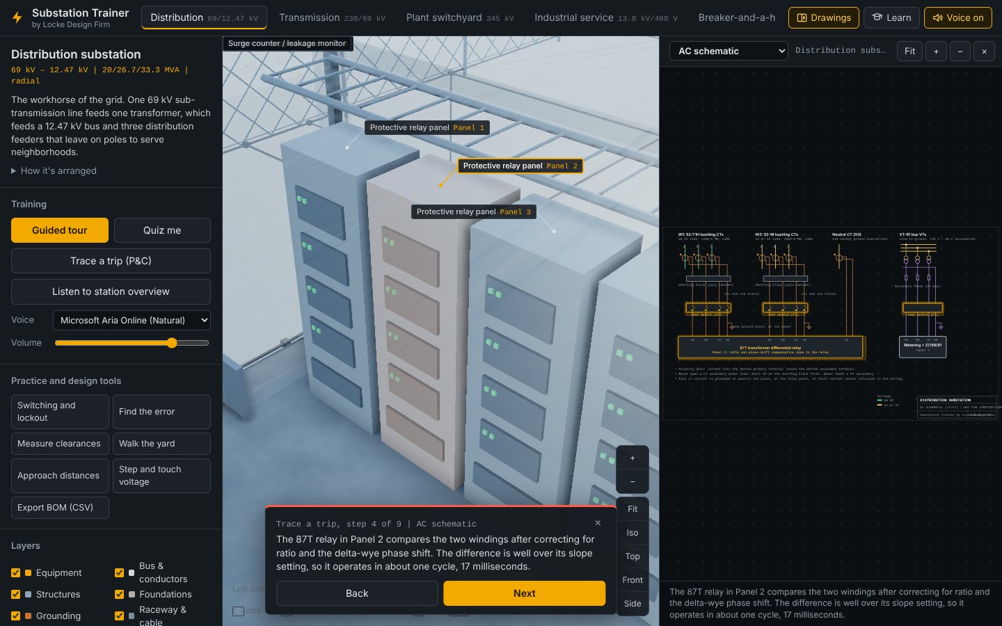Toggle the Grounding layer checkbox
The image size is (1002, 626).
[15, 616]
